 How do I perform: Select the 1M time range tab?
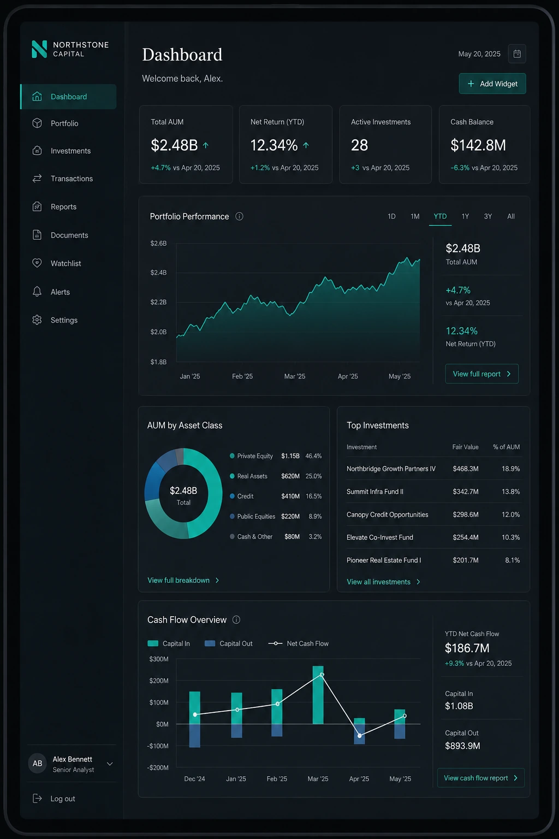point(415,216)
